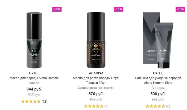Open the ESTEL Alpha beard oil bottle image
The height and width of the screenshot is (110, 187).
(x=34, y=40)
